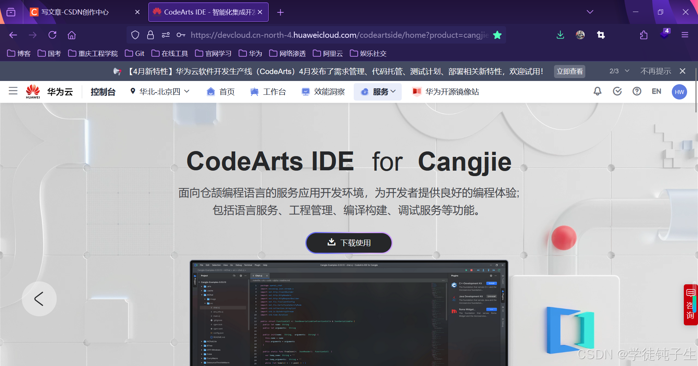Open the browser application menu

pos(685,35)
